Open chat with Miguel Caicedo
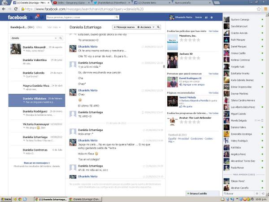This screenshot has width=269, height=202. point(244,114)
